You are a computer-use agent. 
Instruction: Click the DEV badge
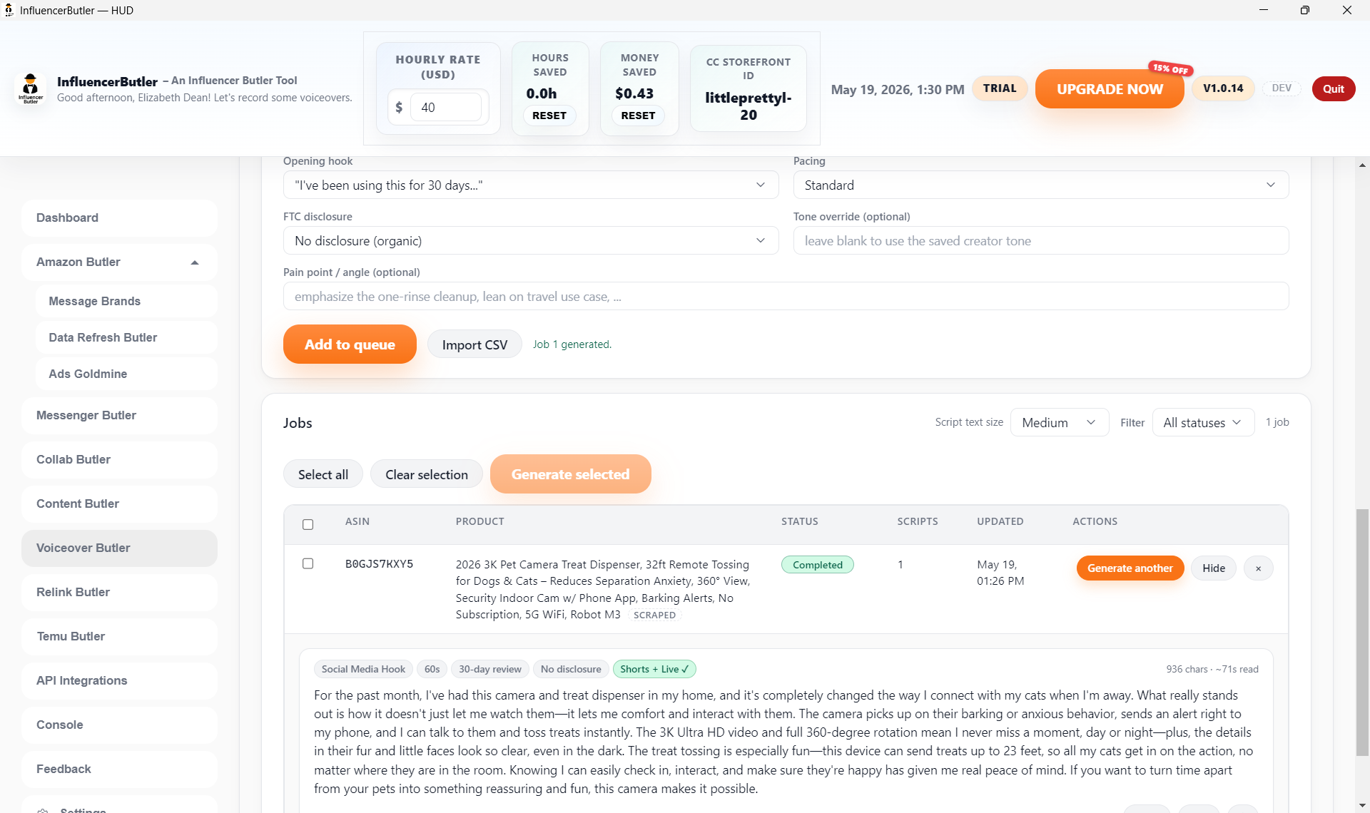[x=1282, y=88]
